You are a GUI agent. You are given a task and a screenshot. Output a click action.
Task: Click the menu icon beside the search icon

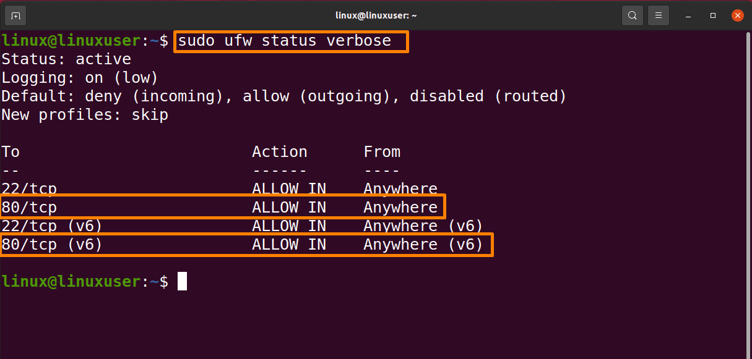pyautogui.click(x=658, y=15)
